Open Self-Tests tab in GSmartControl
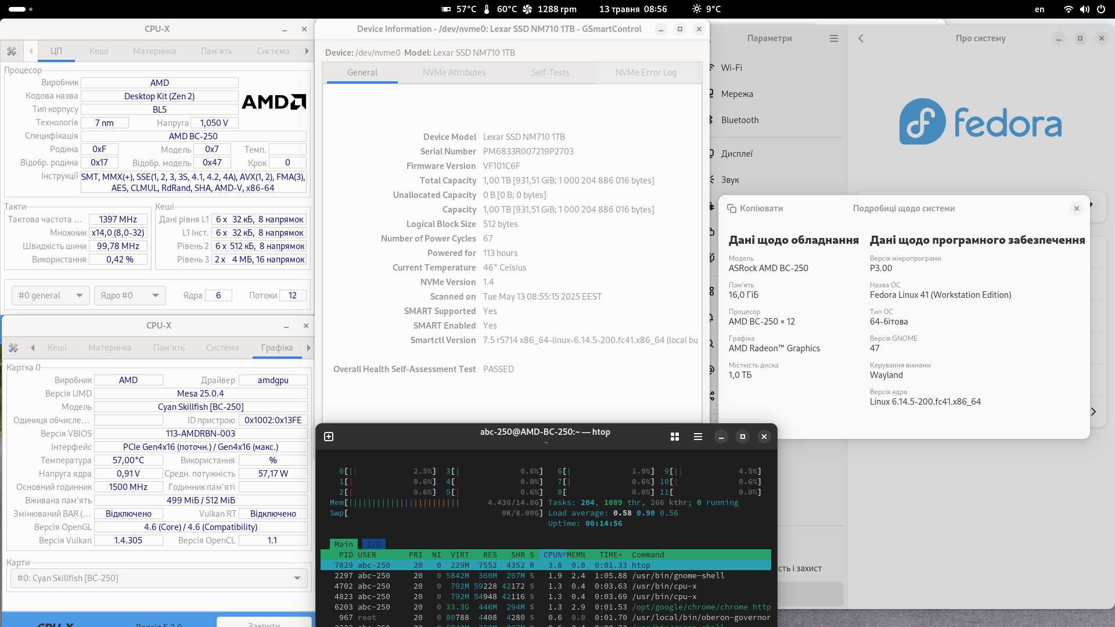 (x=550, y=73)
